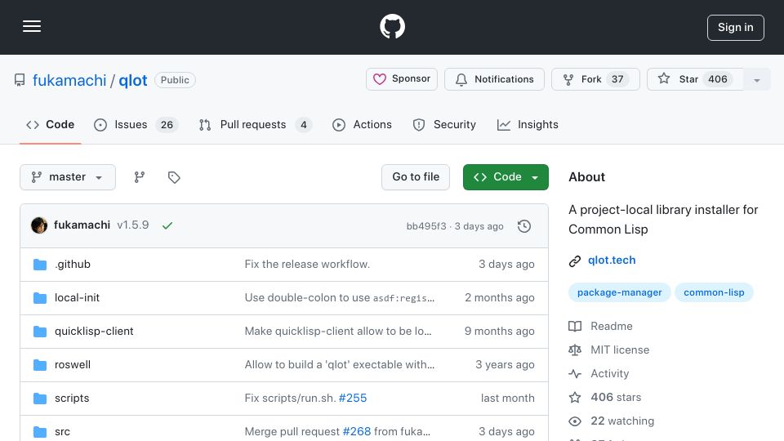
Task: Open Notifications for this repository
Action: (x=494, y=79)
